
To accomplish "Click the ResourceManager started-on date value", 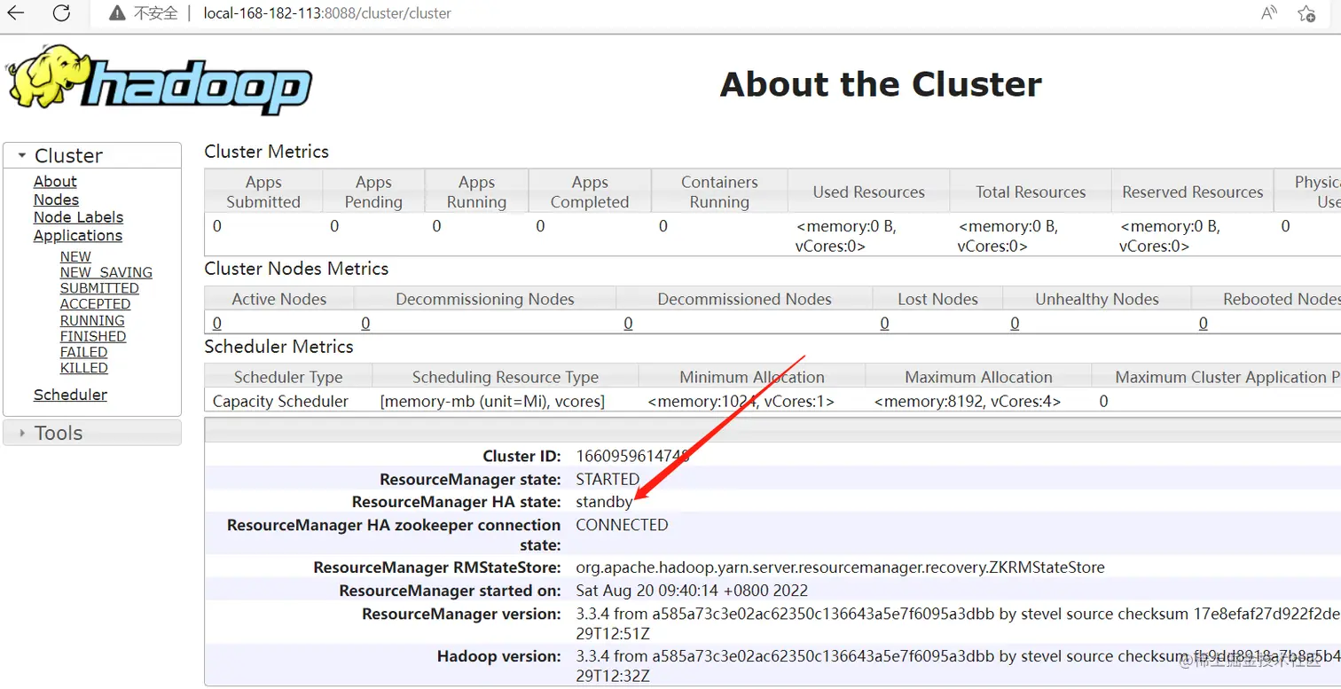I will pyautogui.click(x=692, y=591).
